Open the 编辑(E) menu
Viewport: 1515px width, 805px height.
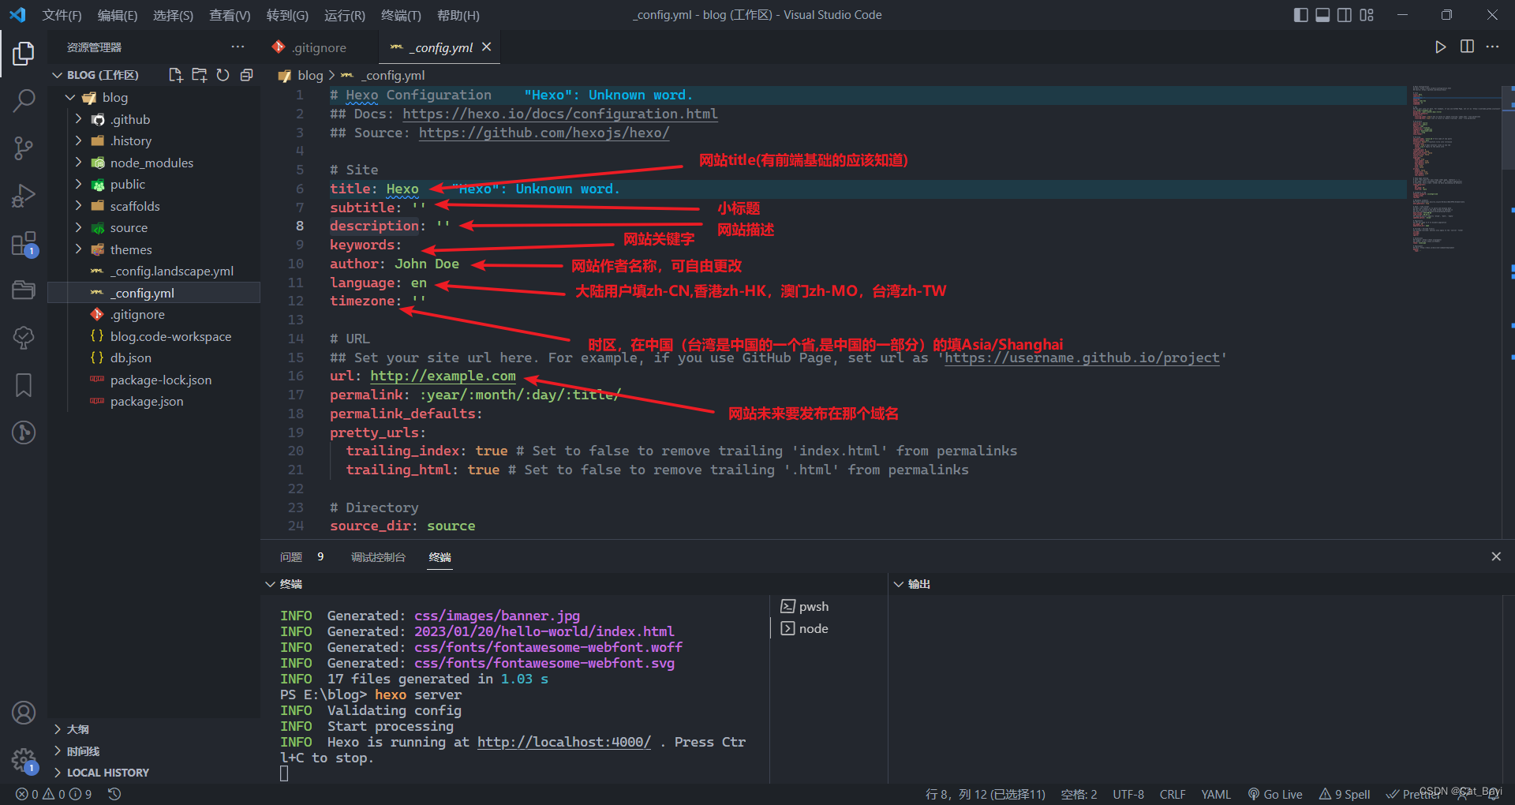(118, 15)
